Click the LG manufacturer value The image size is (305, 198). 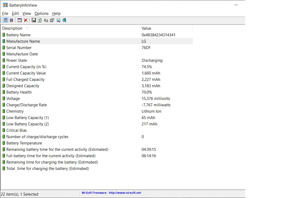[144, 41]
